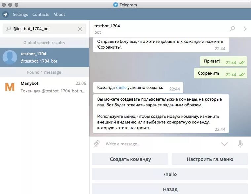Click the Настроить гл.меню button
Viewport: 251px width, 194px height.
(x=210, y=159)
